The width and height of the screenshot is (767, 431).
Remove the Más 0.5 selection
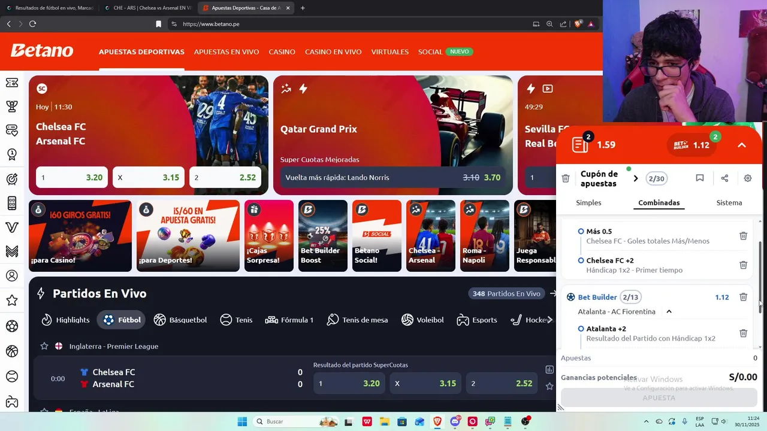click(743, 236)
